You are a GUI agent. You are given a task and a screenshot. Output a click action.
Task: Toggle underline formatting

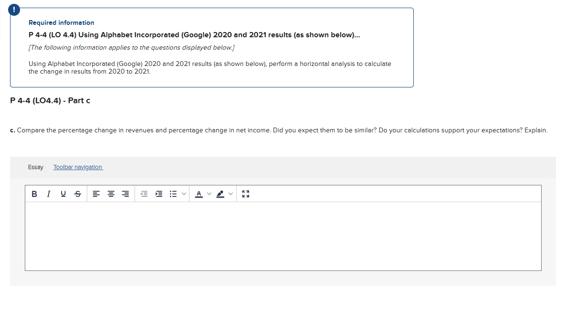click(x=63, y=194)
